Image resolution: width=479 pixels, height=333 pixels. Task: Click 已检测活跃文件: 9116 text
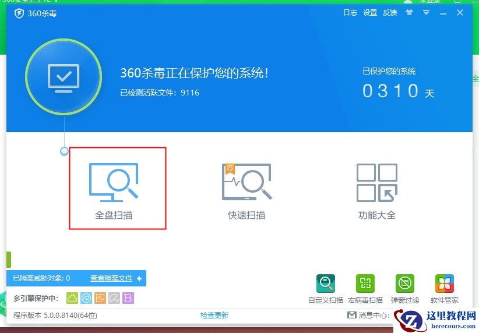click(x=160, y=93)
